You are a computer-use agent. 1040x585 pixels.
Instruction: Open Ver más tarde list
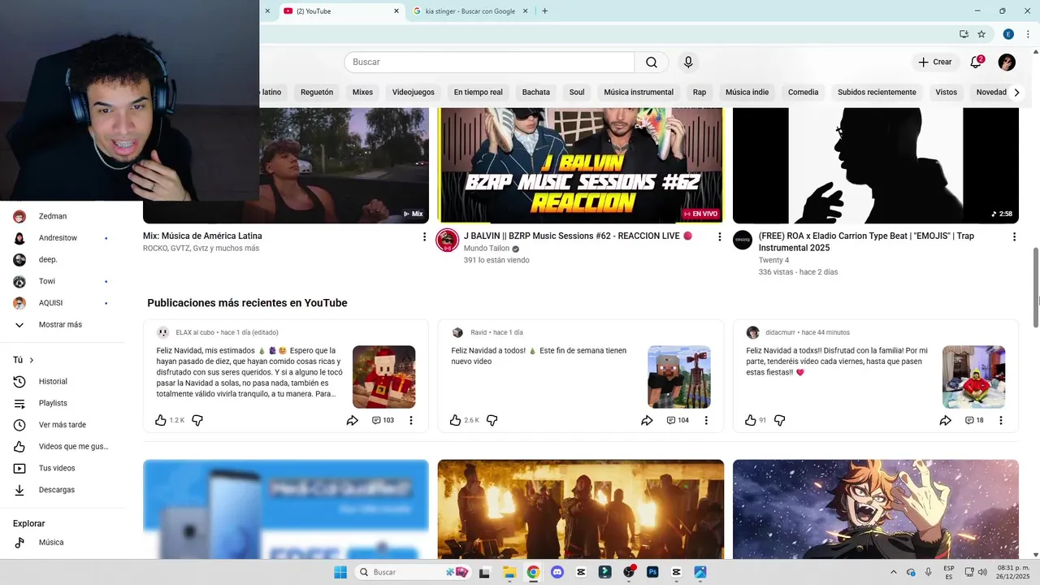click(x=62, y=425)
